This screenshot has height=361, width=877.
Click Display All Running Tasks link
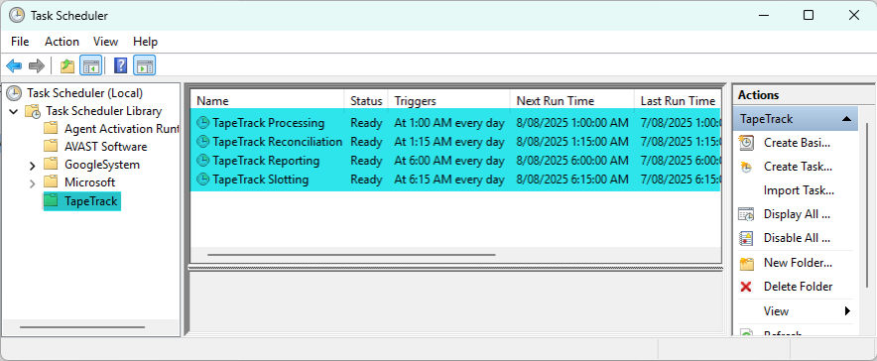tap(797, 214)
